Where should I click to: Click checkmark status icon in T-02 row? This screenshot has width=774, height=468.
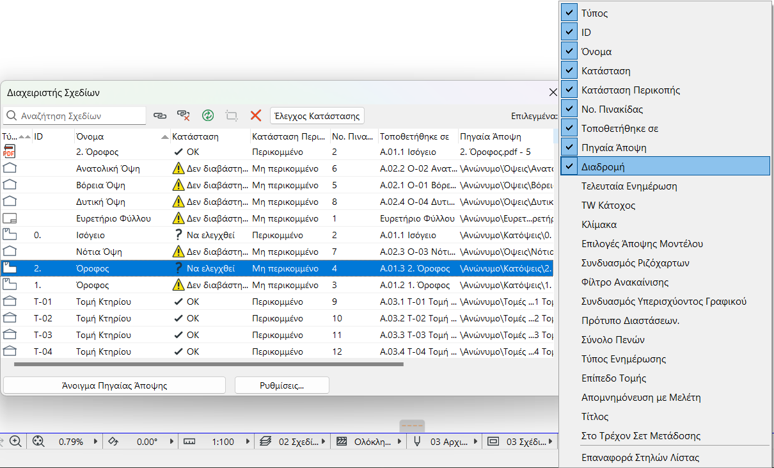pos(178,318)
